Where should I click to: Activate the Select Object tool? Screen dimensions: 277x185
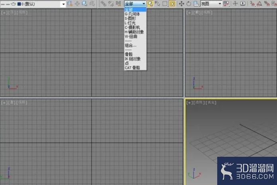click(150, 4)
